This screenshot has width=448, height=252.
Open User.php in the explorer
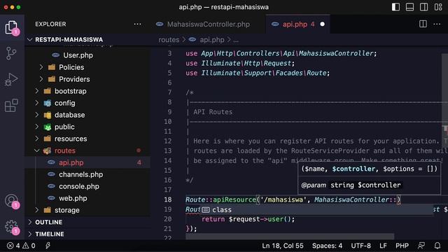[x=78, y=55]
